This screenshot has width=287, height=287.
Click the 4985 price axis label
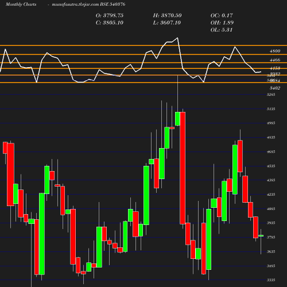pos(271,123)
